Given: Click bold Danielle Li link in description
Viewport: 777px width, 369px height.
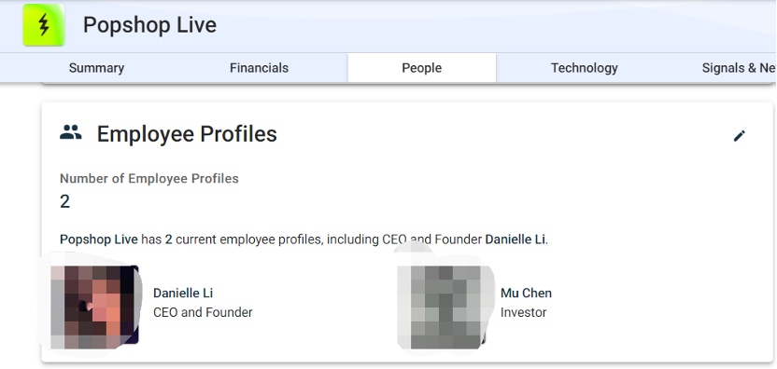Looking at the screenshot, I should (x=515, y=239).
